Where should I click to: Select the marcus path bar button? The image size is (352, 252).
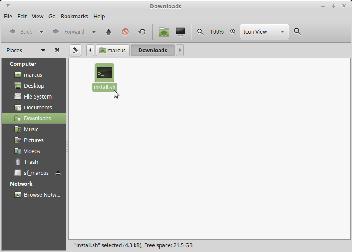click(113, 50)
